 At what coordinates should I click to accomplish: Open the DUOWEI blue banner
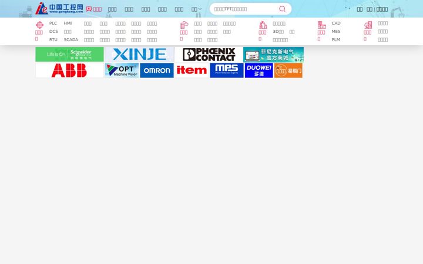(x=258, y=70)
